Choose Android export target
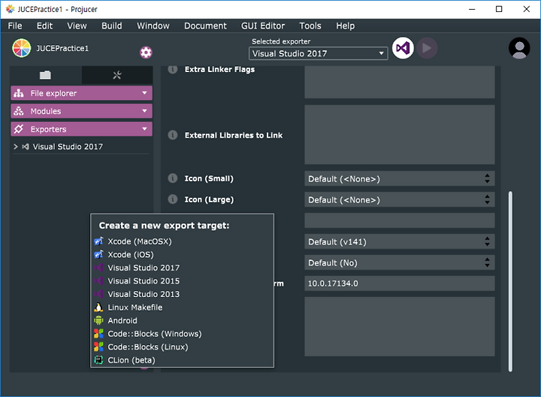This screenshot has width=541, height=397. 182,320
